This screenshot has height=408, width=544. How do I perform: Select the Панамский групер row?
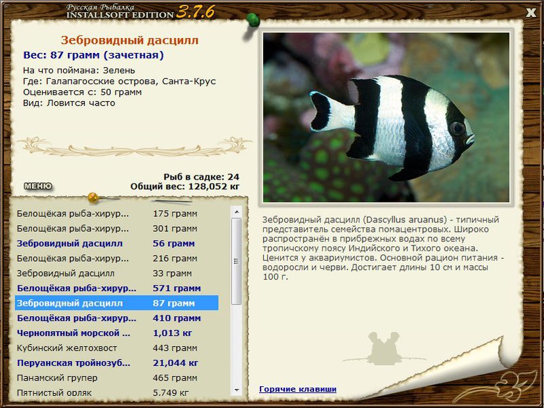coord(116,378)
